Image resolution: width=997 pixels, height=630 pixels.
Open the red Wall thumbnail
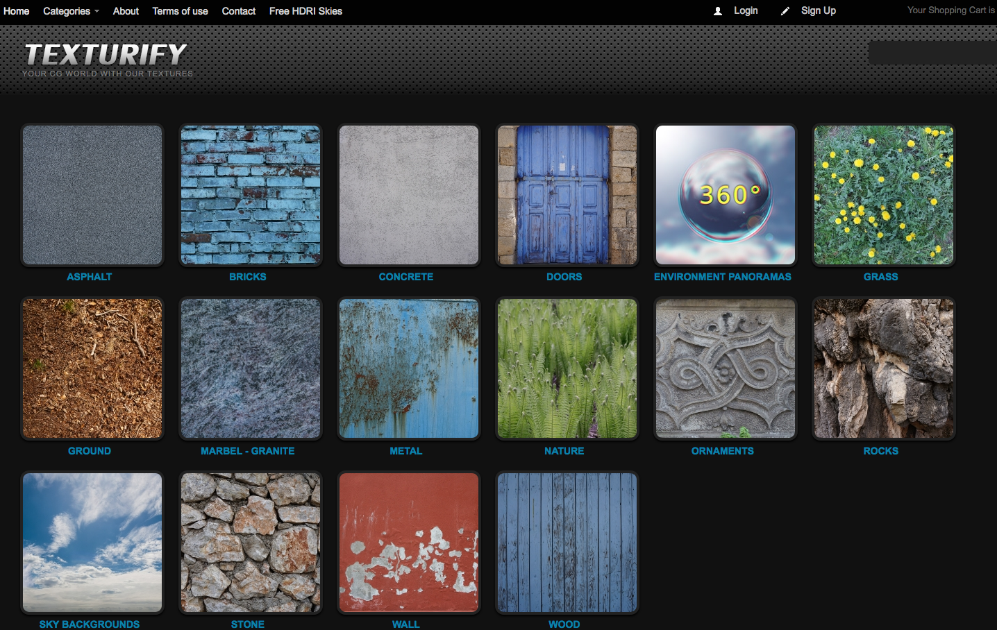click(409, 543)
